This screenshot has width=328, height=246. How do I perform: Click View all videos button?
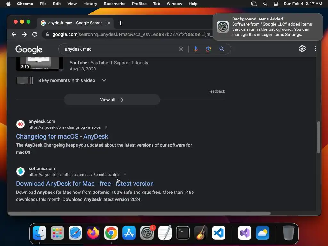(x=112, y=100)
